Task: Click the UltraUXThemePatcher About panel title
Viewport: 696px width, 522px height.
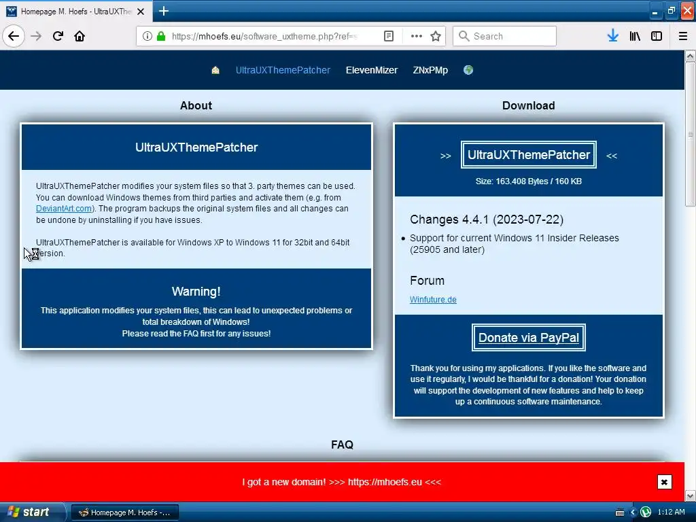Action: pos(196,147)
